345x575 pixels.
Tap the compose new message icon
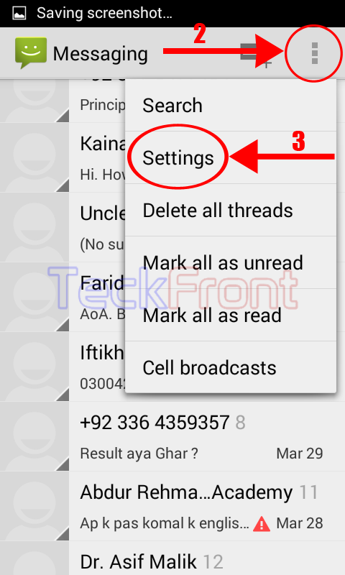(x=256, y=55)
